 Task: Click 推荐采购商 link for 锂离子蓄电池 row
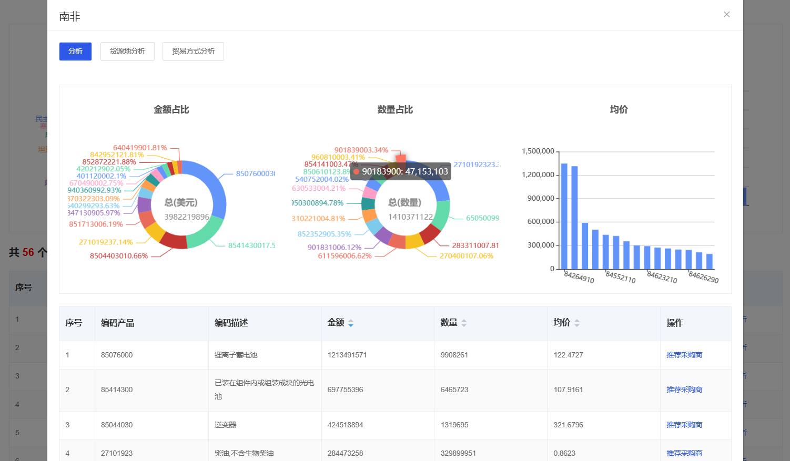[684, 355]
